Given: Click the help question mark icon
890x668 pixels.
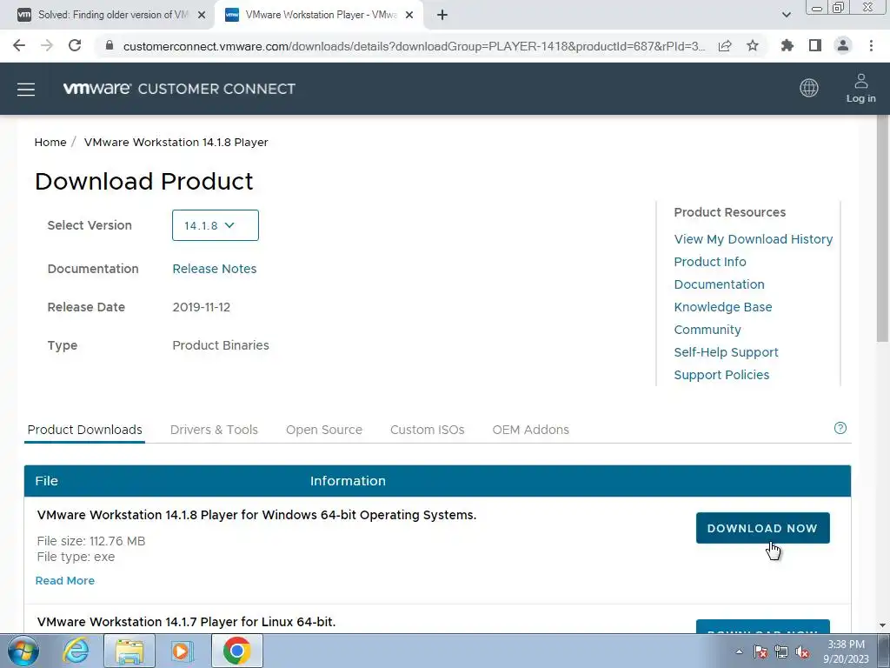Looking at the screenshot, I should 840,428.
